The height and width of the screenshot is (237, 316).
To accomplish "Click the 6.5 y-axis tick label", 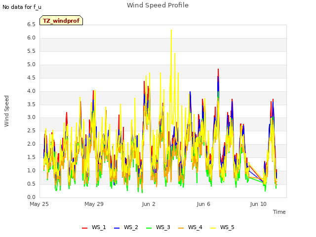I will tap(31, 25).
